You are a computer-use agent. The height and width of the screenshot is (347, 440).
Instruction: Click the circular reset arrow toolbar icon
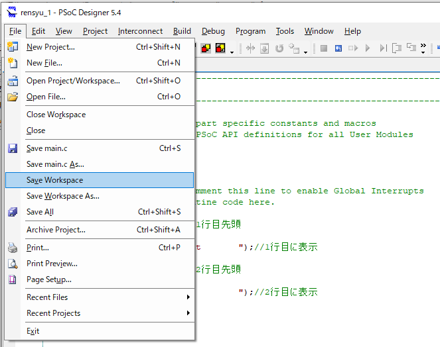pyautogui.click(x=279, y=48)
